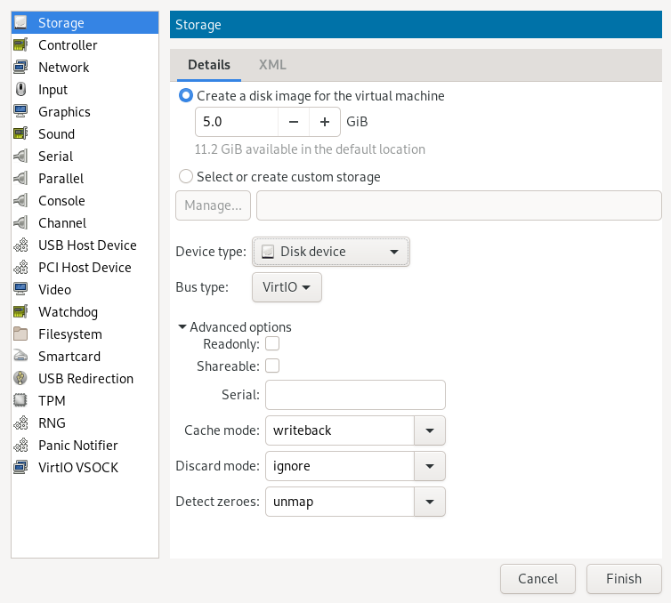
Task: Choose the Network device icon
Action: [x=21, y=68]
